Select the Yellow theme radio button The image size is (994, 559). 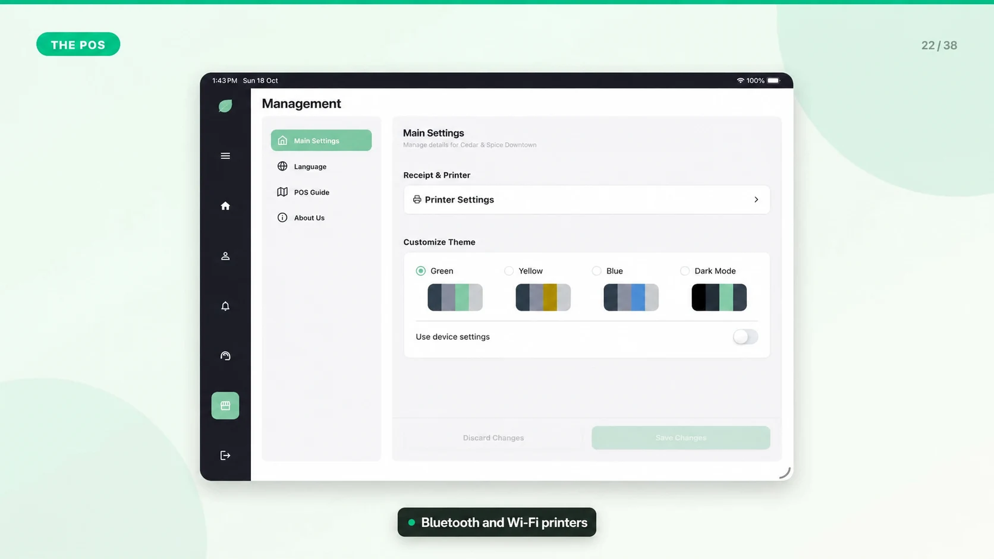509,271
